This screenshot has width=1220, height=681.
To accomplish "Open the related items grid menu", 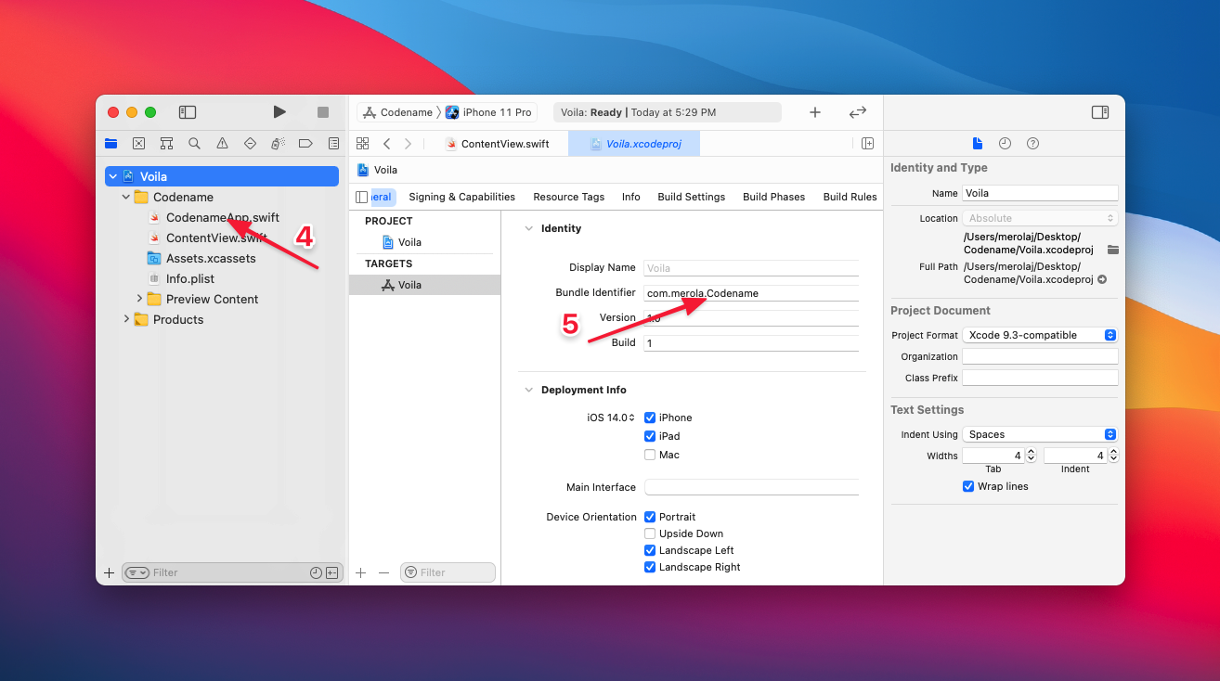I will (x=363, y=143).
